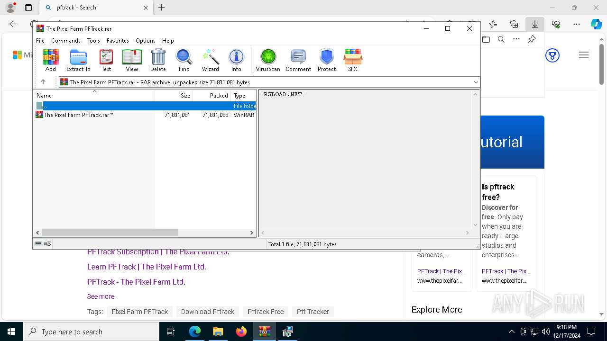607x341 pixels.
Task: Close the 'pftrack - Search' tab
Action: coord(146,8)
